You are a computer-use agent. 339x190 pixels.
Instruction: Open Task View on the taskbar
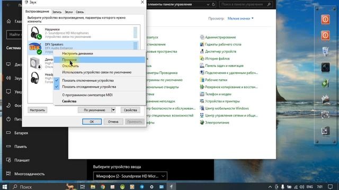click(83, 187)
